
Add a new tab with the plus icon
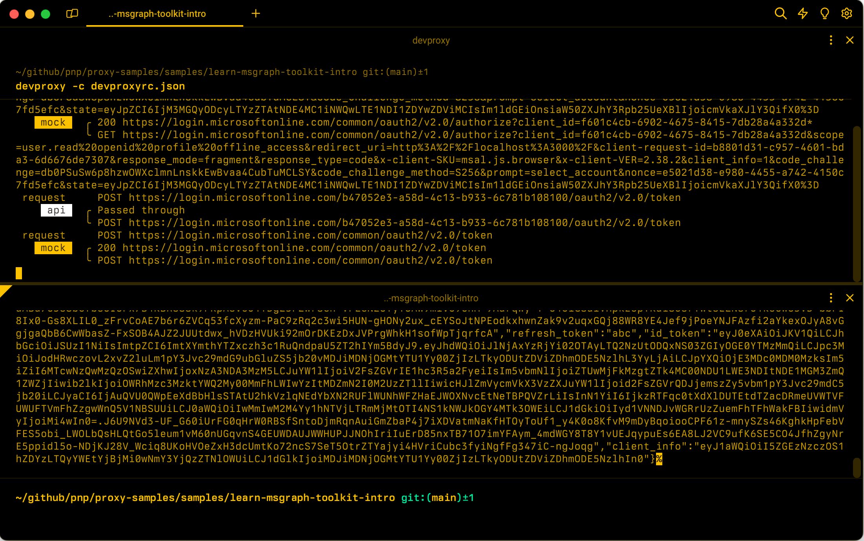click(x=256, y=14)
